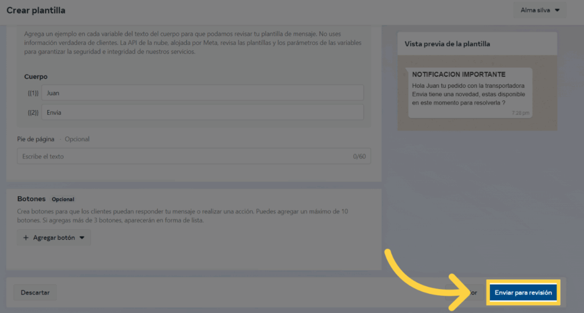
Task: Click the Crear plantilla page heading
Action: coord(36,10)
